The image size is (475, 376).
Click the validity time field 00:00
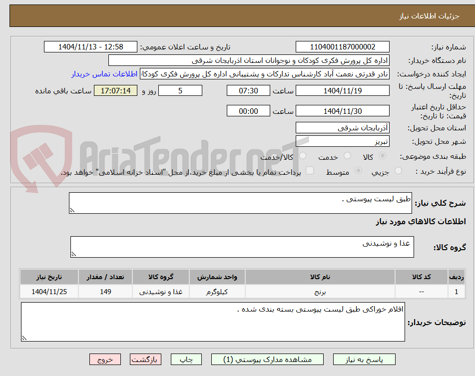coord(248,111)
